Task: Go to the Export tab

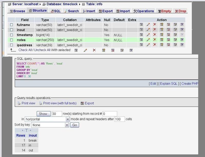Action: [x=106, y=11]
